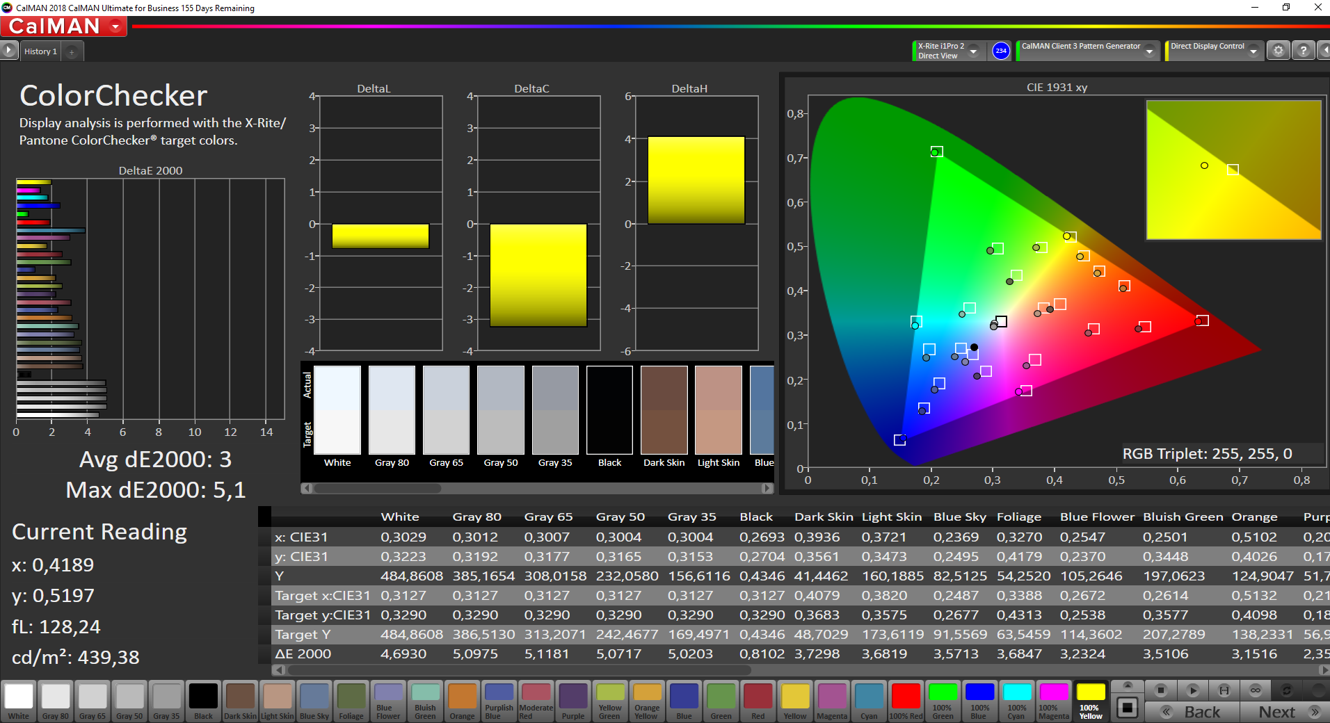Click the stop measurement icon
The image size is (1330, 723).
(1160, 690)
